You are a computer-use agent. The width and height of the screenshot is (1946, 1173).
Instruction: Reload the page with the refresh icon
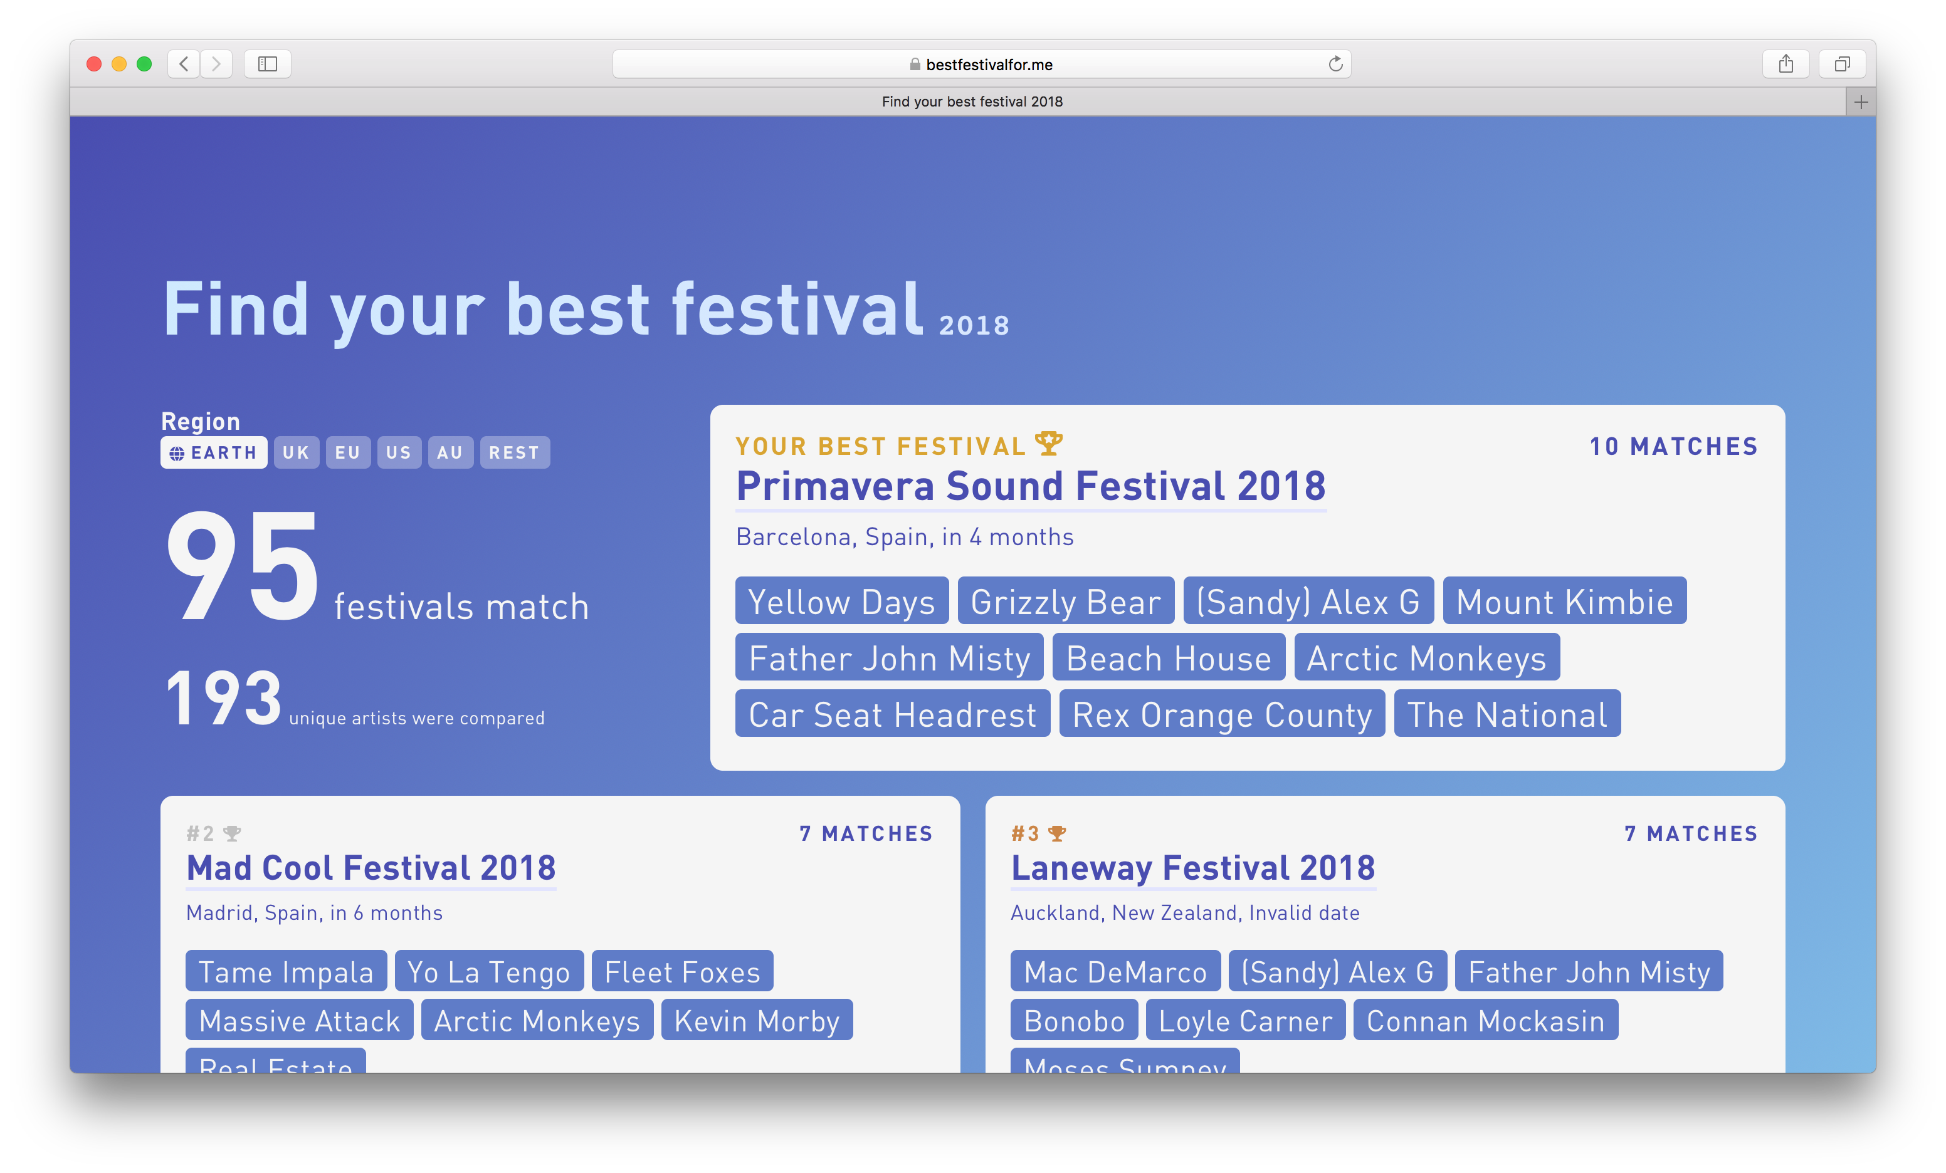pyautogui.click(x=1335, y=64)
